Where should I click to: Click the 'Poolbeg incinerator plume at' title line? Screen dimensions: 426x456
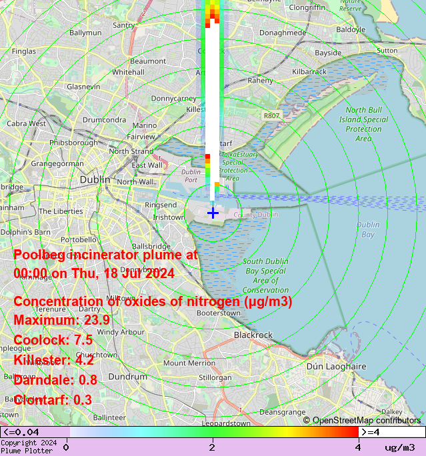coord(105,255)
